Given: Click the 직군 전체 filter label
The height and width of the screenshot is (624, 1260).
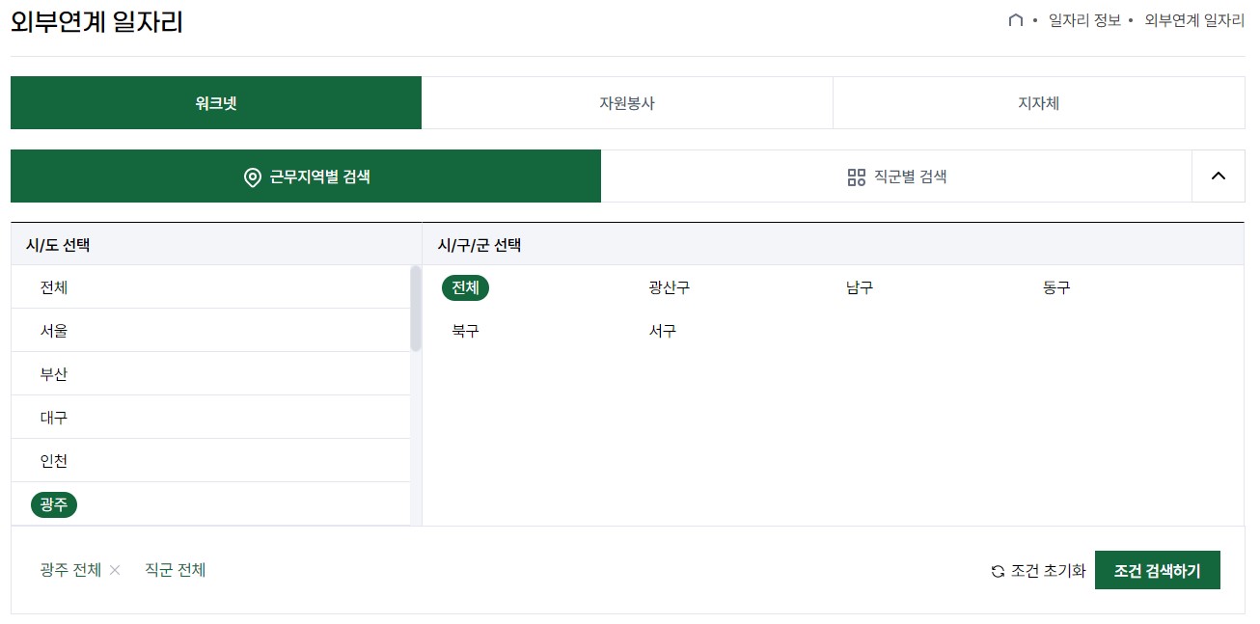Looking at the screenshot, I should click(175, 570).
